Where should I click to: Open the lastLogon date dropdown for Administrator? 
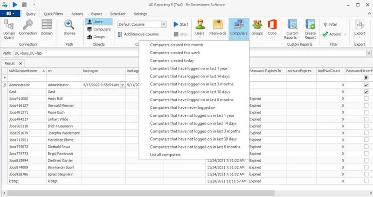[x=123, y=85]
